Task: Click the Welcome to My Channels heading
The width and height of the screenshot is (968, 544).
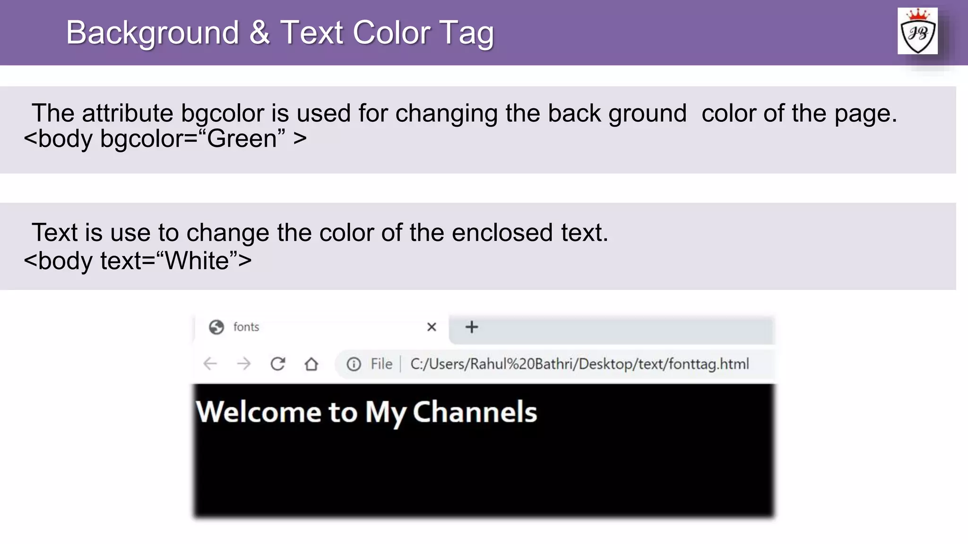Action: pyautogui.click(x=366, y=412)
